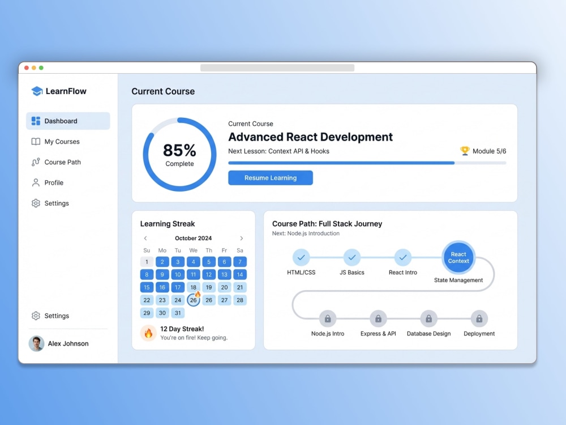Image resolution: width=566 pixels, height=425 pixels.
Task: Click the My Courses book icon
Action: [36, 141]
